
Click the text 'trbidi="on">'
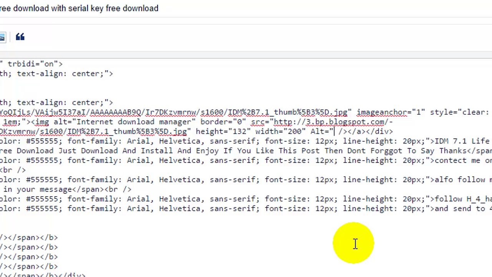pyautogui.click(x=35, y=64)
